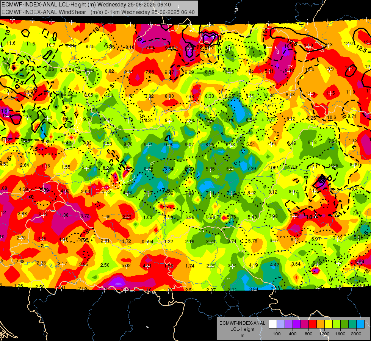
Task: Click the teal legend swatch
Action: [x=352, y=324]
